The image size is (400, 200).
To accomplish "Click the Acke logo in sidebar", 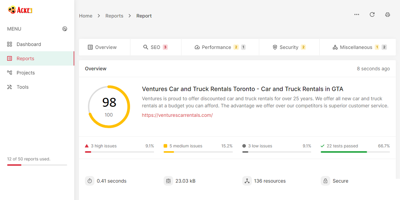I will (20, 10).
